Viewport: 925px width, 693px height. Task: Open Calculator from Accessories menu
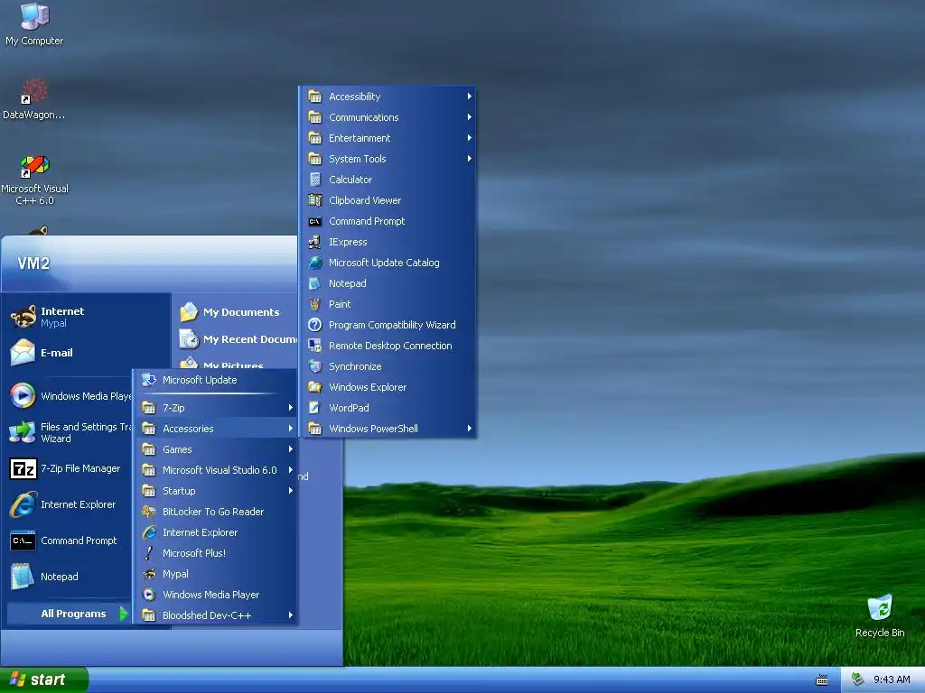click(388, 180)
